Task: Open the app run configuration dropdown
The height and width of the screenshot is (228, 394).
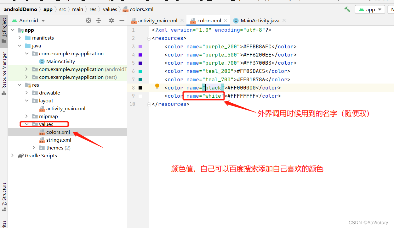Action: click(x=370, y=9)
